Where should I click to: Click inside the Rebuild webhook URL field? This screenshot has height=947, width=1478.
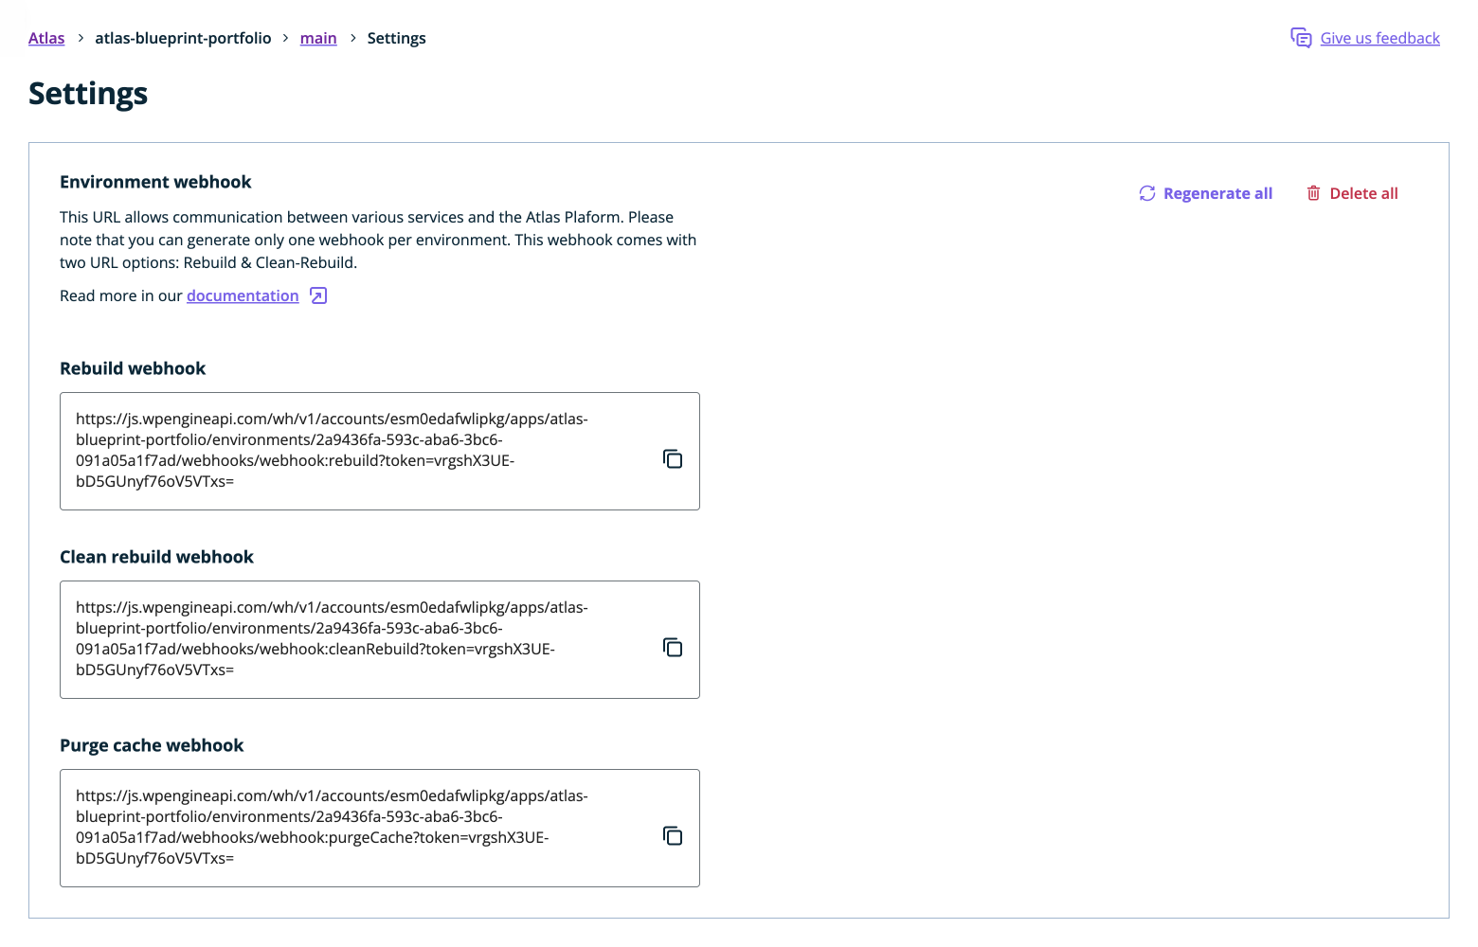(380, 451)
